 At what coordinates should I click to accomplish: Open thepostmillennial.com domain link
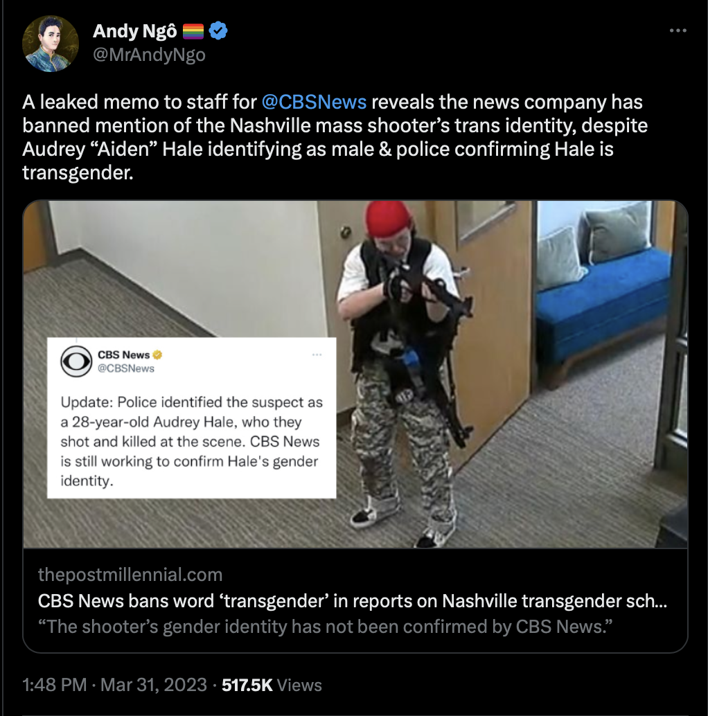[x=130, y=575]
